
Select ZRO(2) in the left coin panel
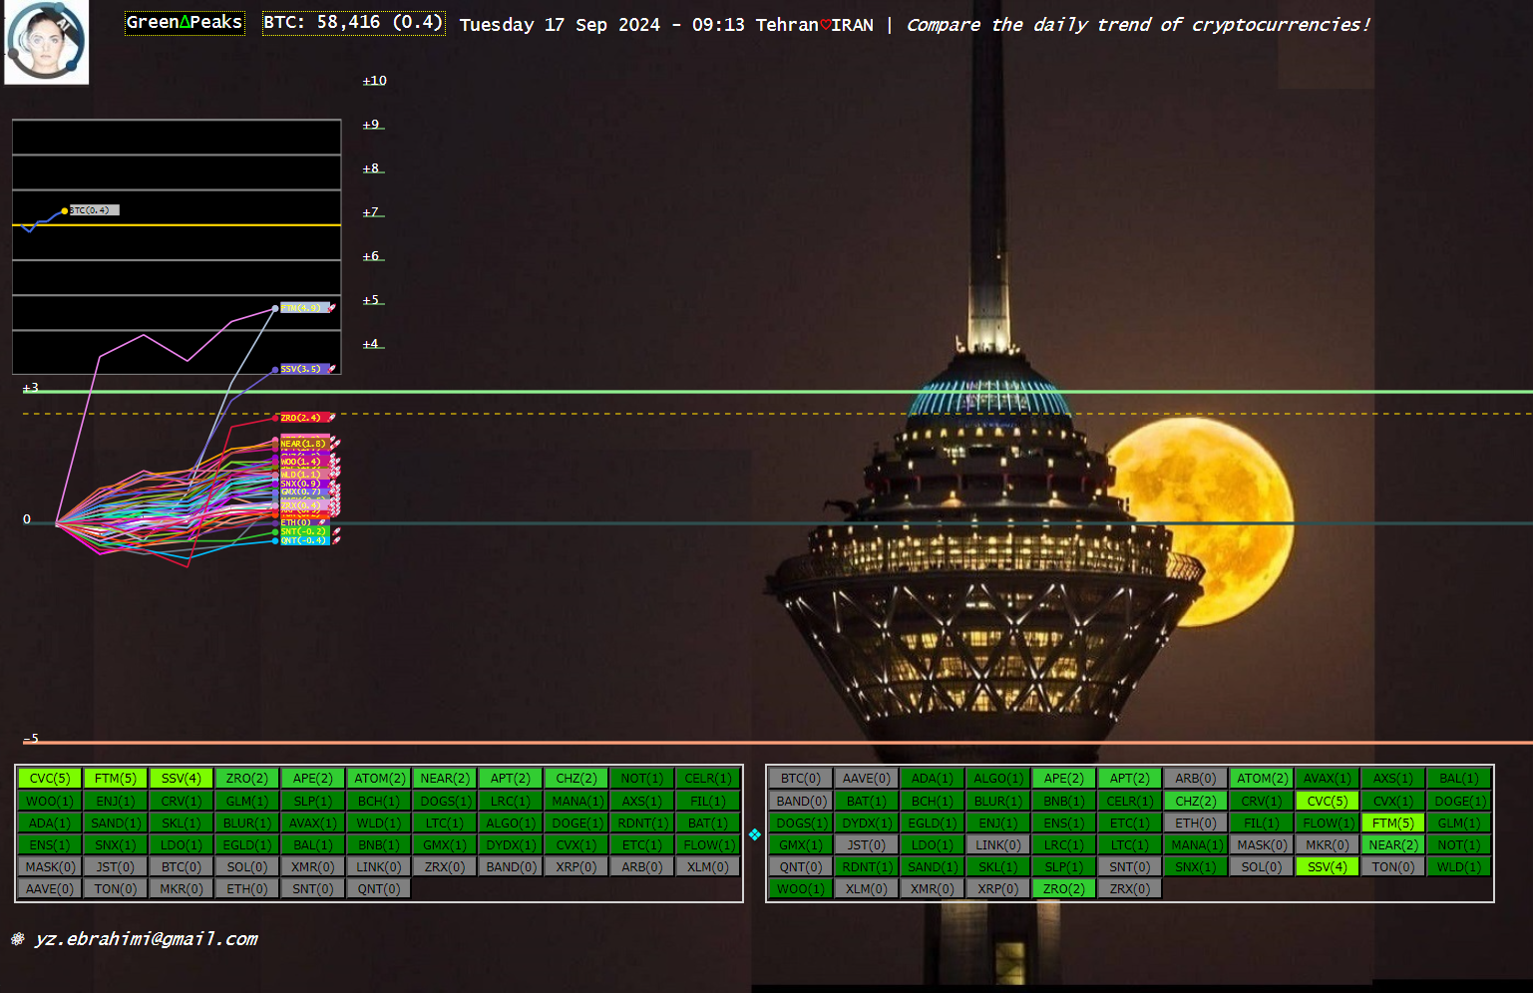click(x=247, y=779)
